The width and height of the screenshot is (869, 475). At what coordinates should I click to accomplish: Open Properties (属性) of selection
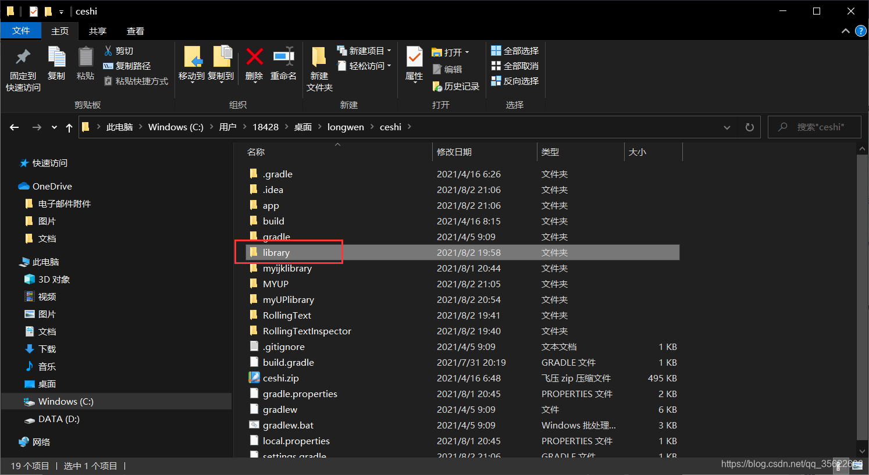pos(414,65)
